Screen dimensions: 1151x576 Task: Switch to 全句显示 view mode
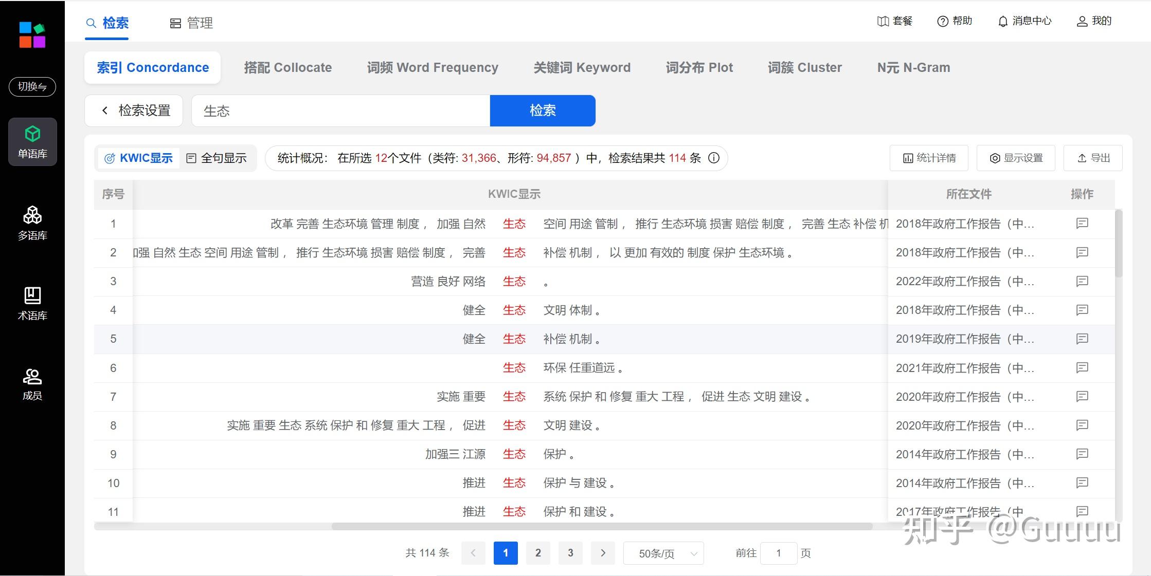coord(217,158)
